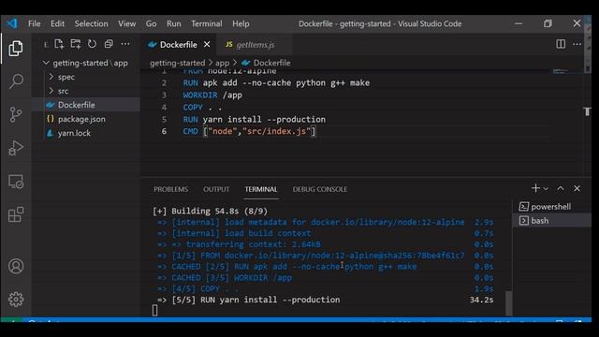This screenshot has width=599, height=337.
Task: Open the Extensions view
Action: coord(16,214)
